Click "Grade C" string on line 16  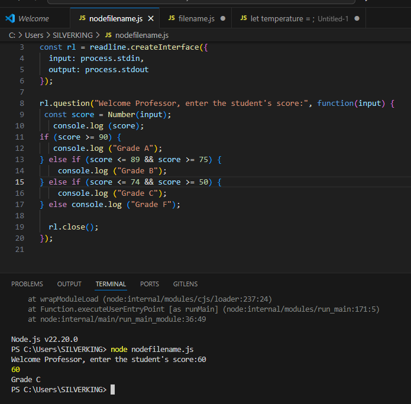(x=138, y=193)
